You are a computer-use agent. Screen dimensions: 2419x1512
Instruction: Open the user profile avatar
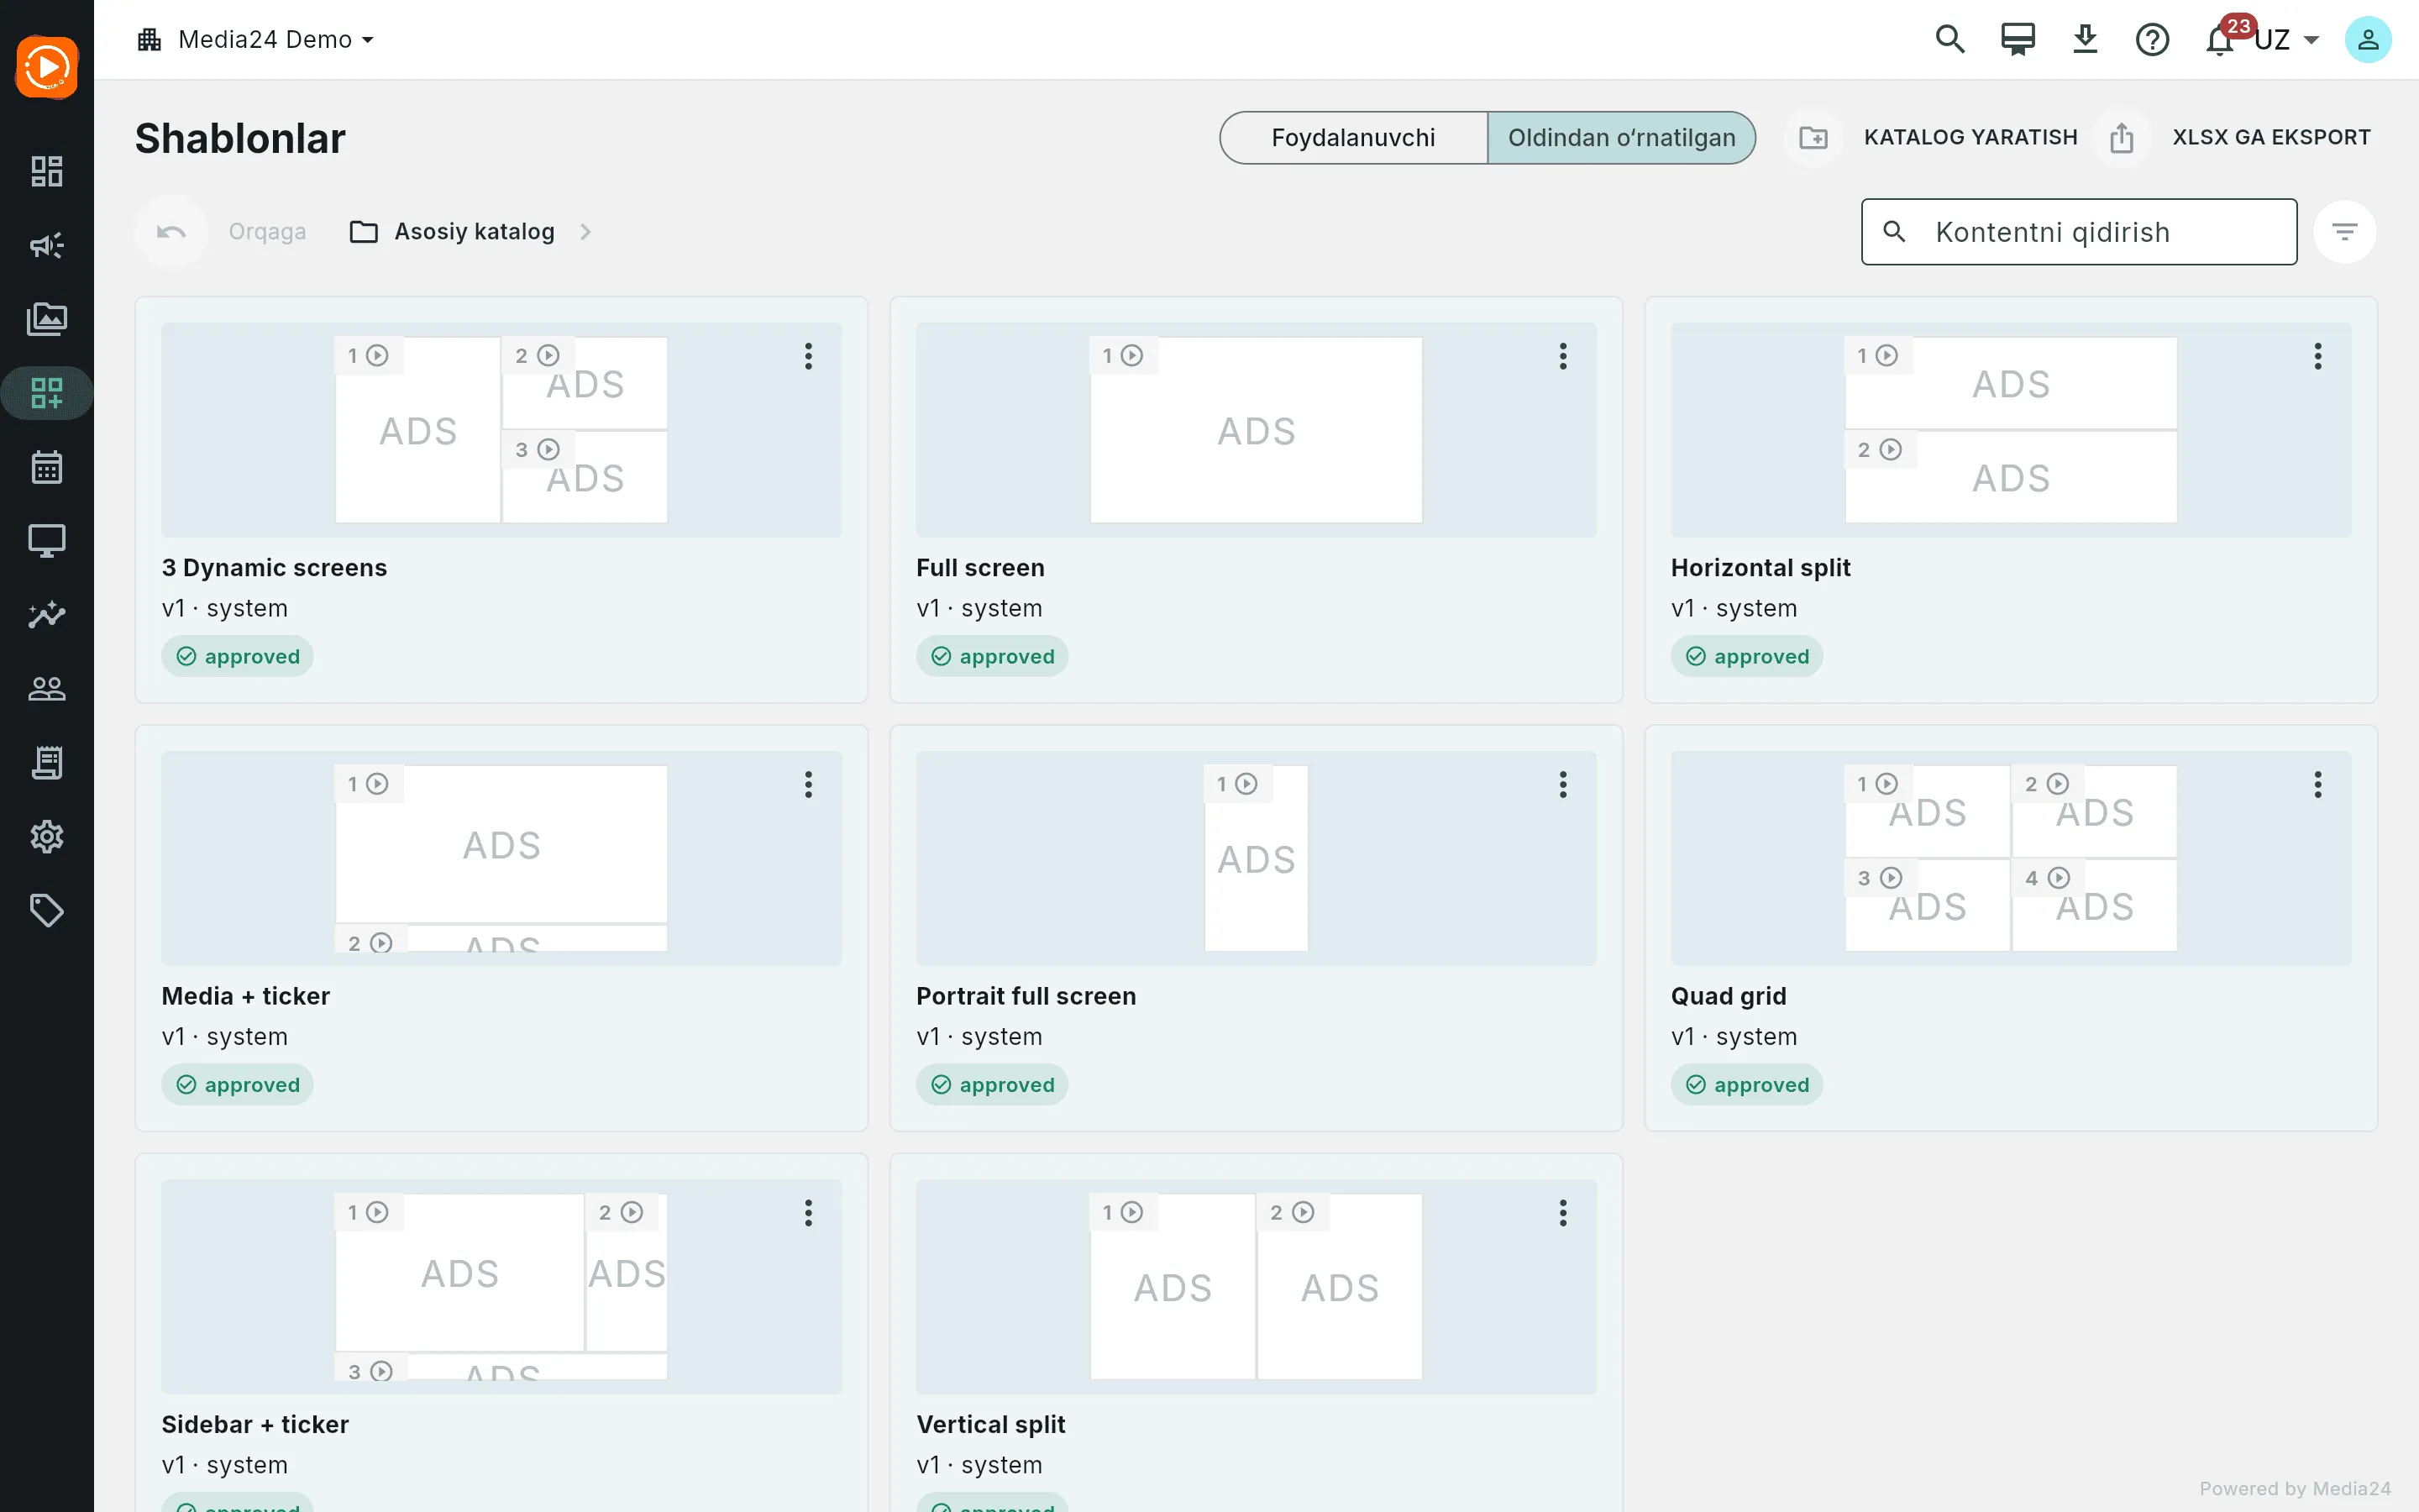2368,40
